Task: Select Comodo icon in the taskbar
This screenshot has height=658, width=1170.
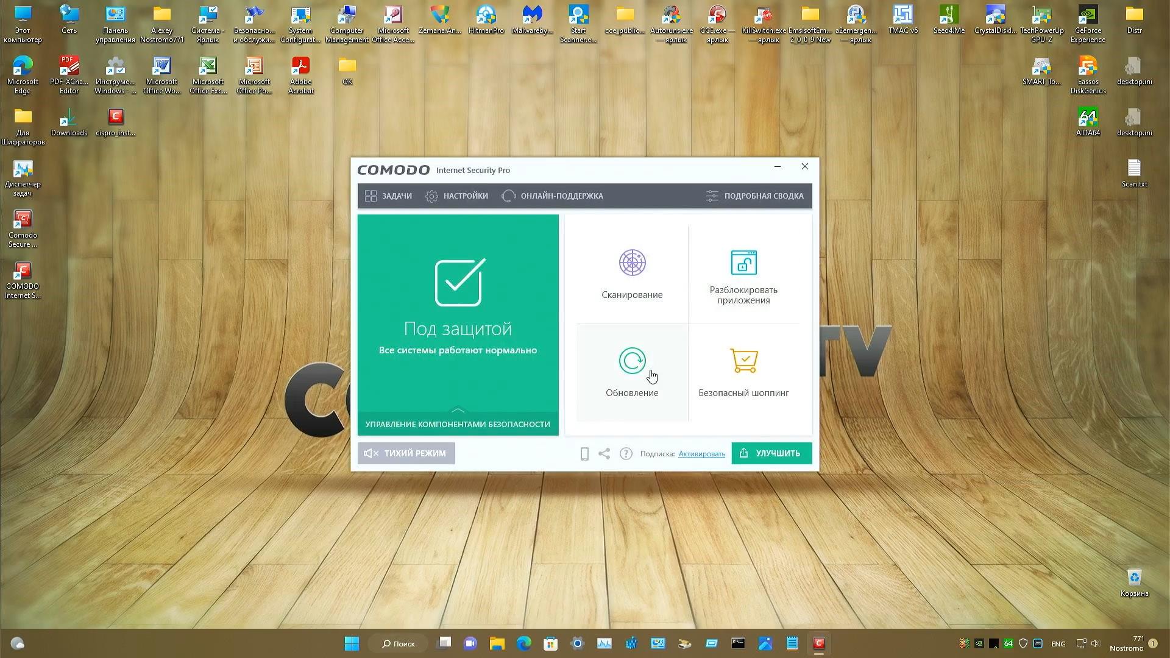Action: pyautogui.click(x=818, y=643)
